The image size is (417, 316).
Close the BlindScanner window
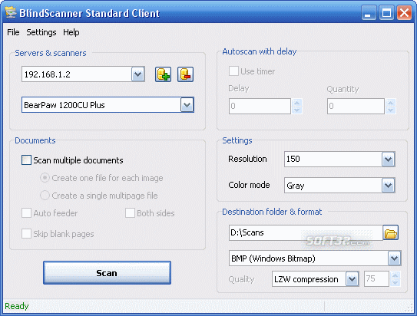[404, 12]
